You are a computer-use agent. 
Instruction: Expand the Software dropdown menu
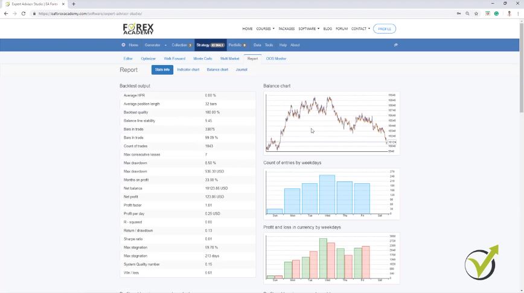pos(308,29)
